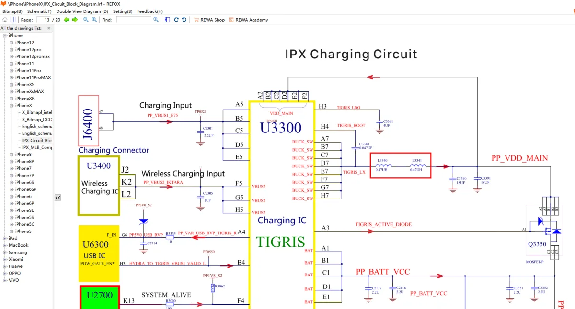Select the X_Bitmap_QCO file in tree

[x=37, y=120]
